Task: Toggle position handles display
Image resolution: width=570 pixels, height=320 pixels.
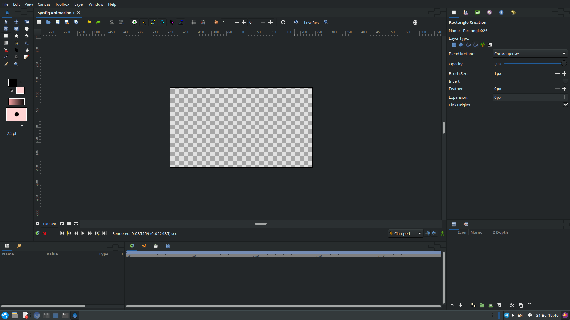Action: coord(134,22)
